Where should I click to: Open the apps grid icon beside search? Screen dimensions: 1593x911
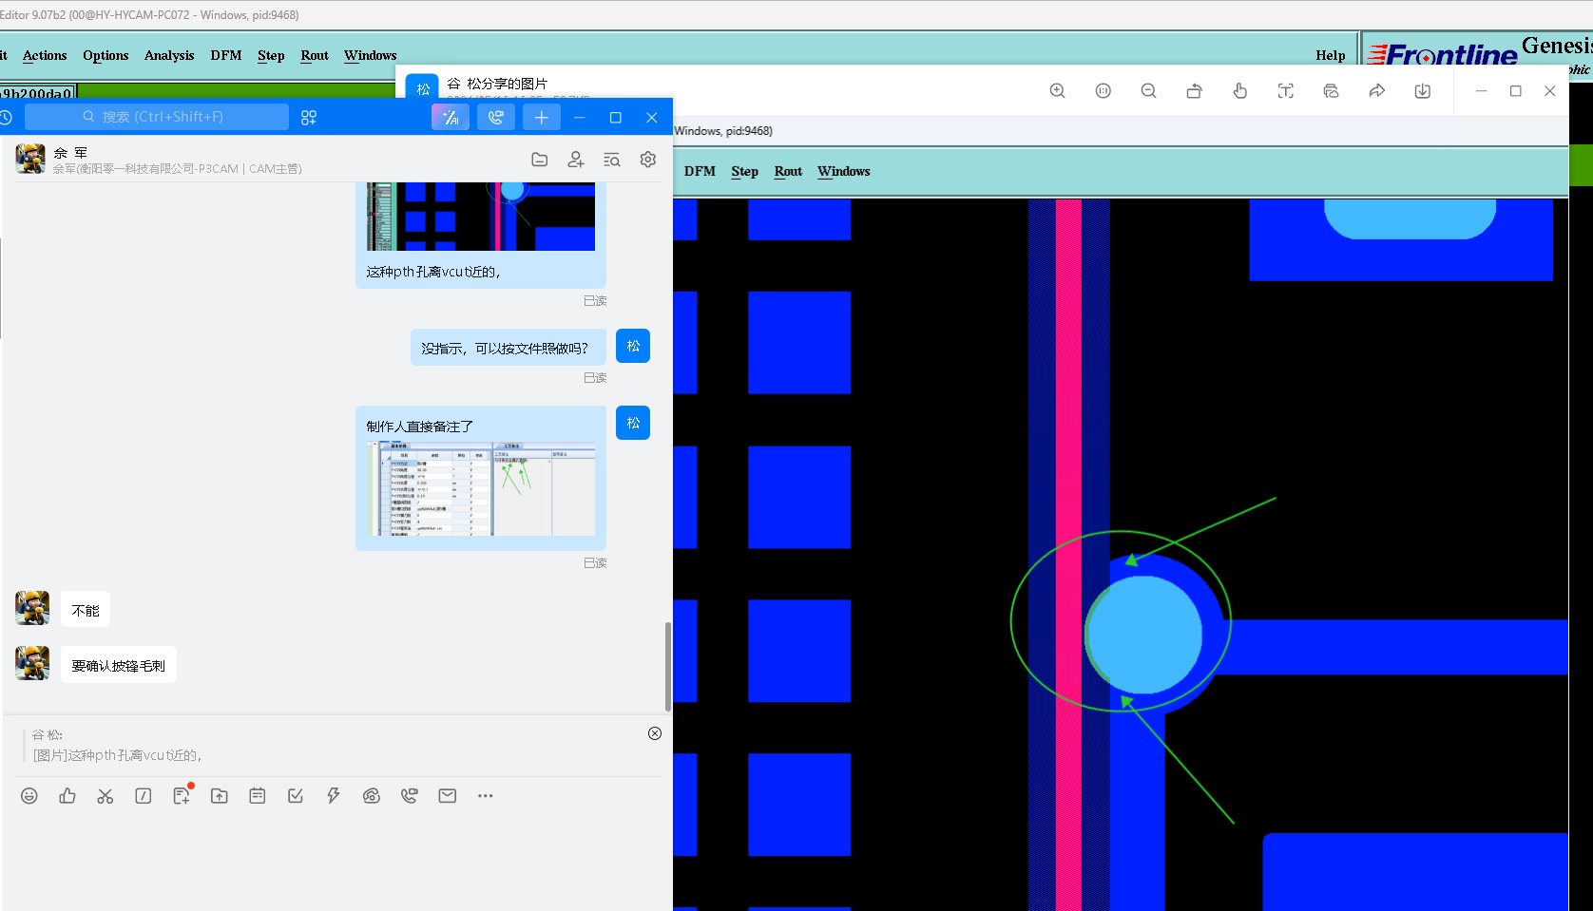pyautogui.click(x=309, y=118)
